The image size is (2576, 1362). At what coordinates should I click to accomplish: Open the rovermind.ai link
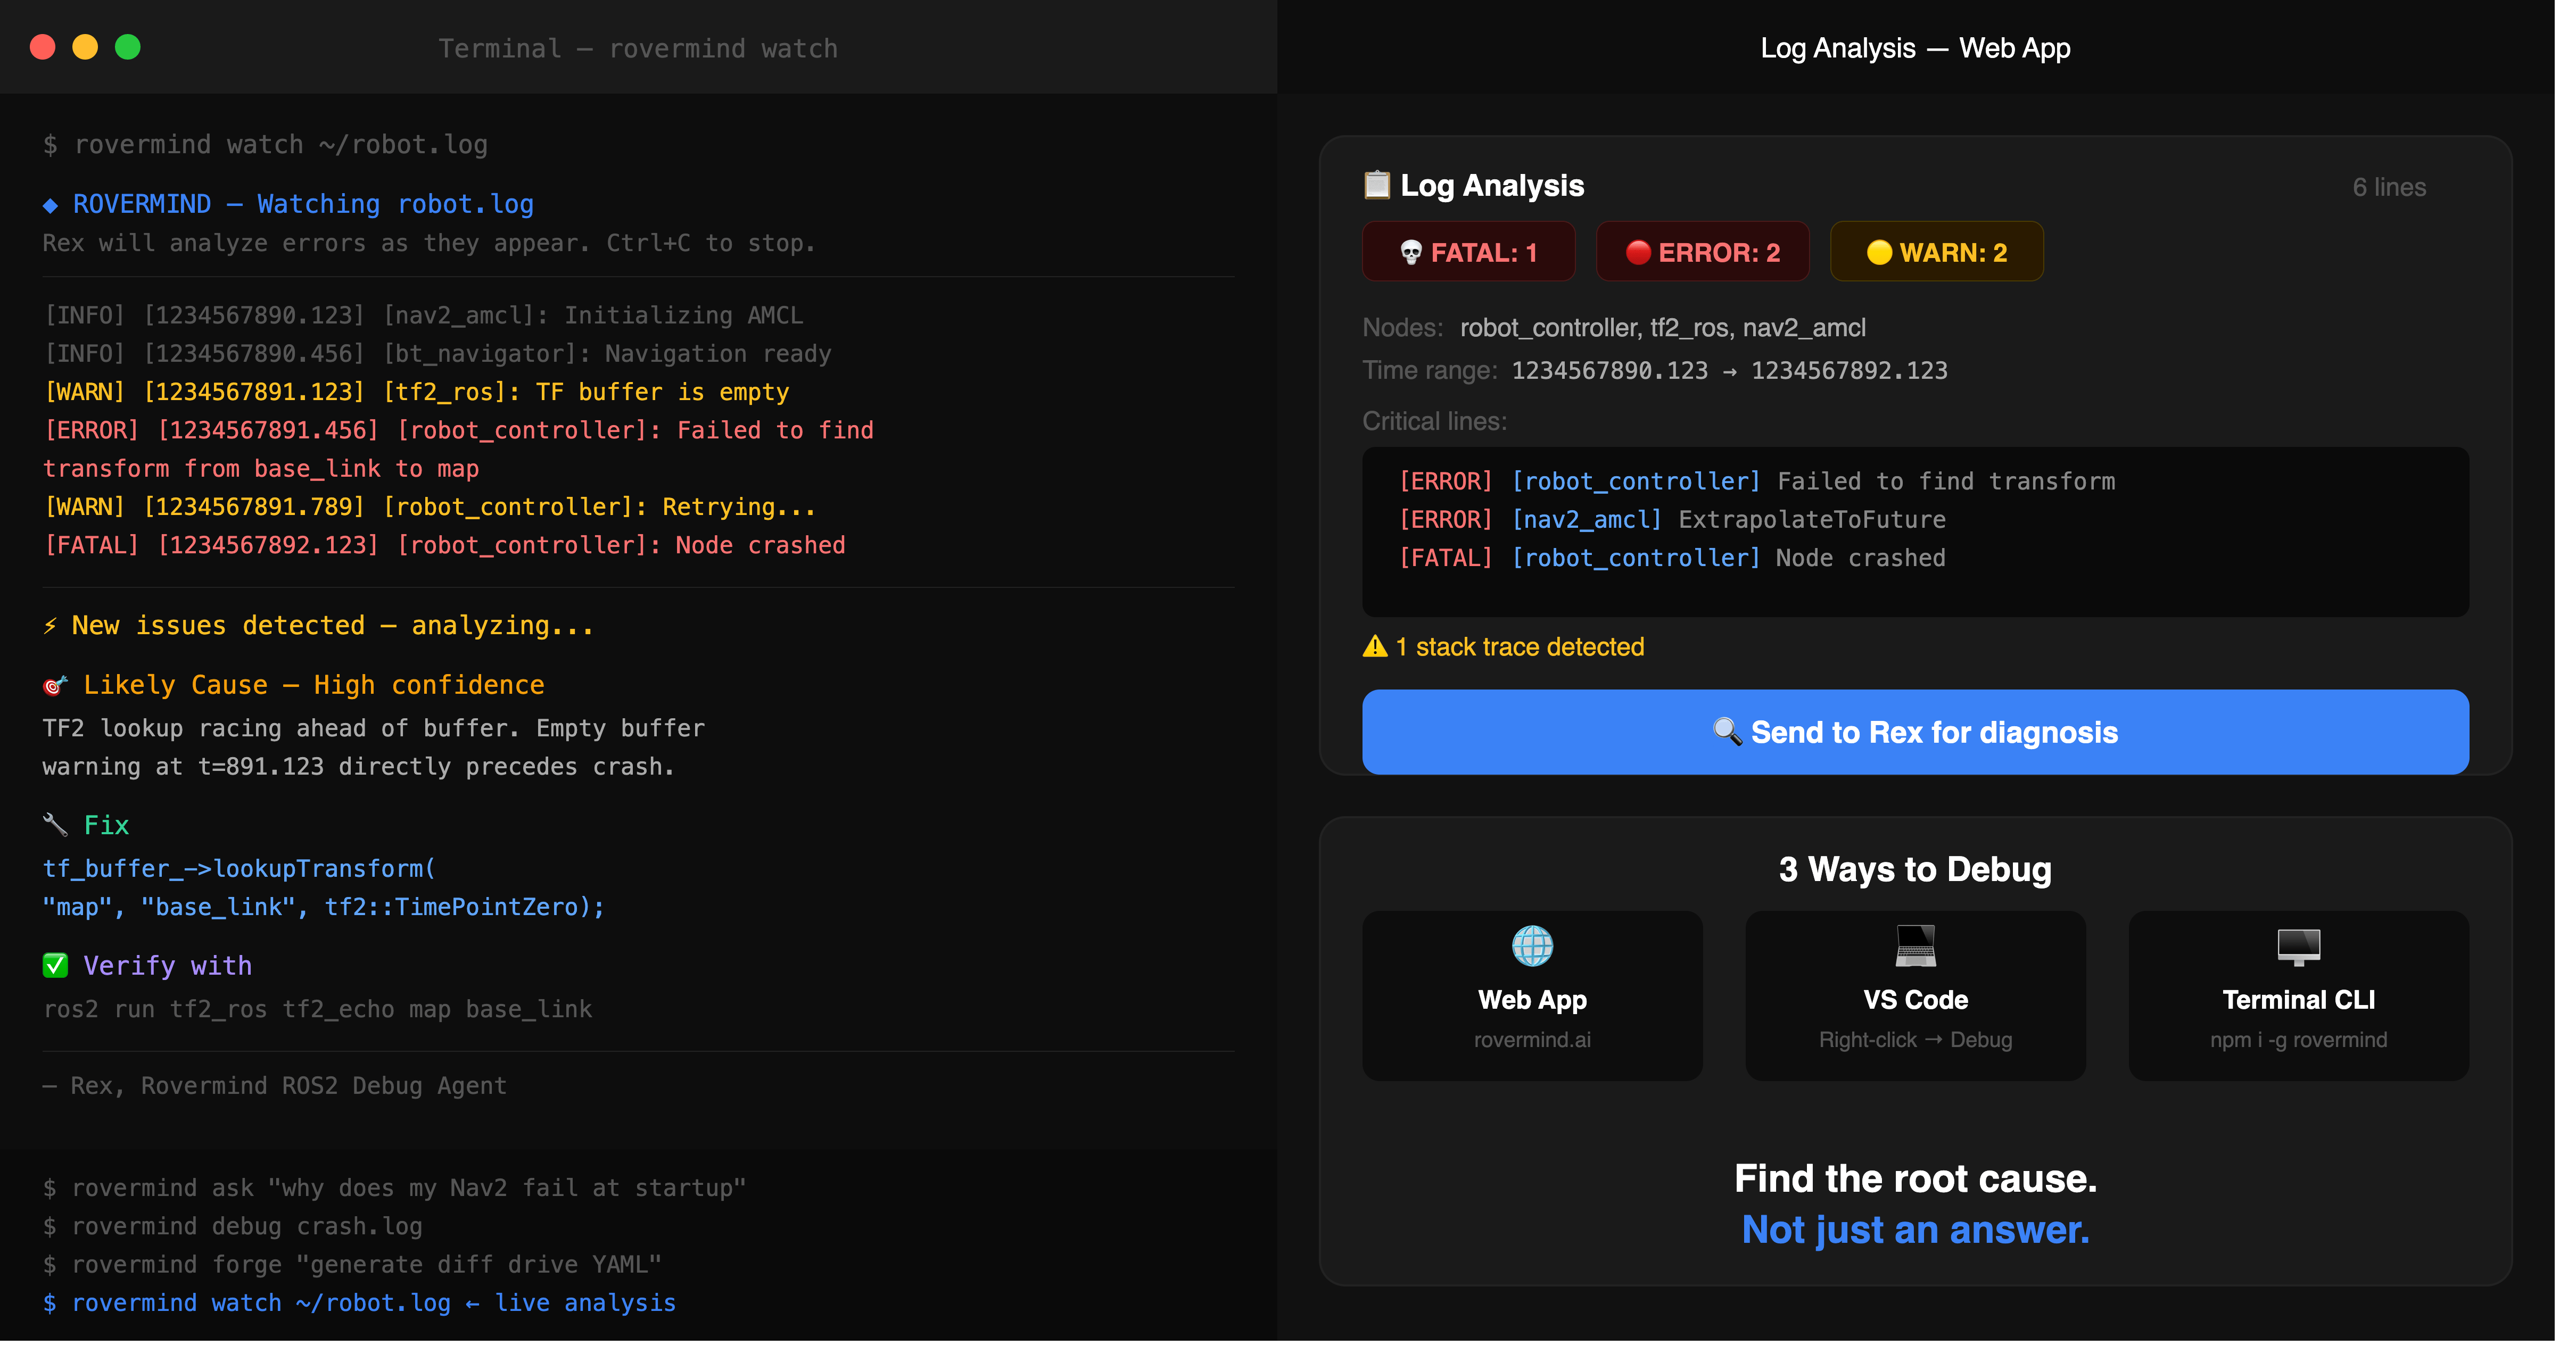click(x=1532, y=1040)
